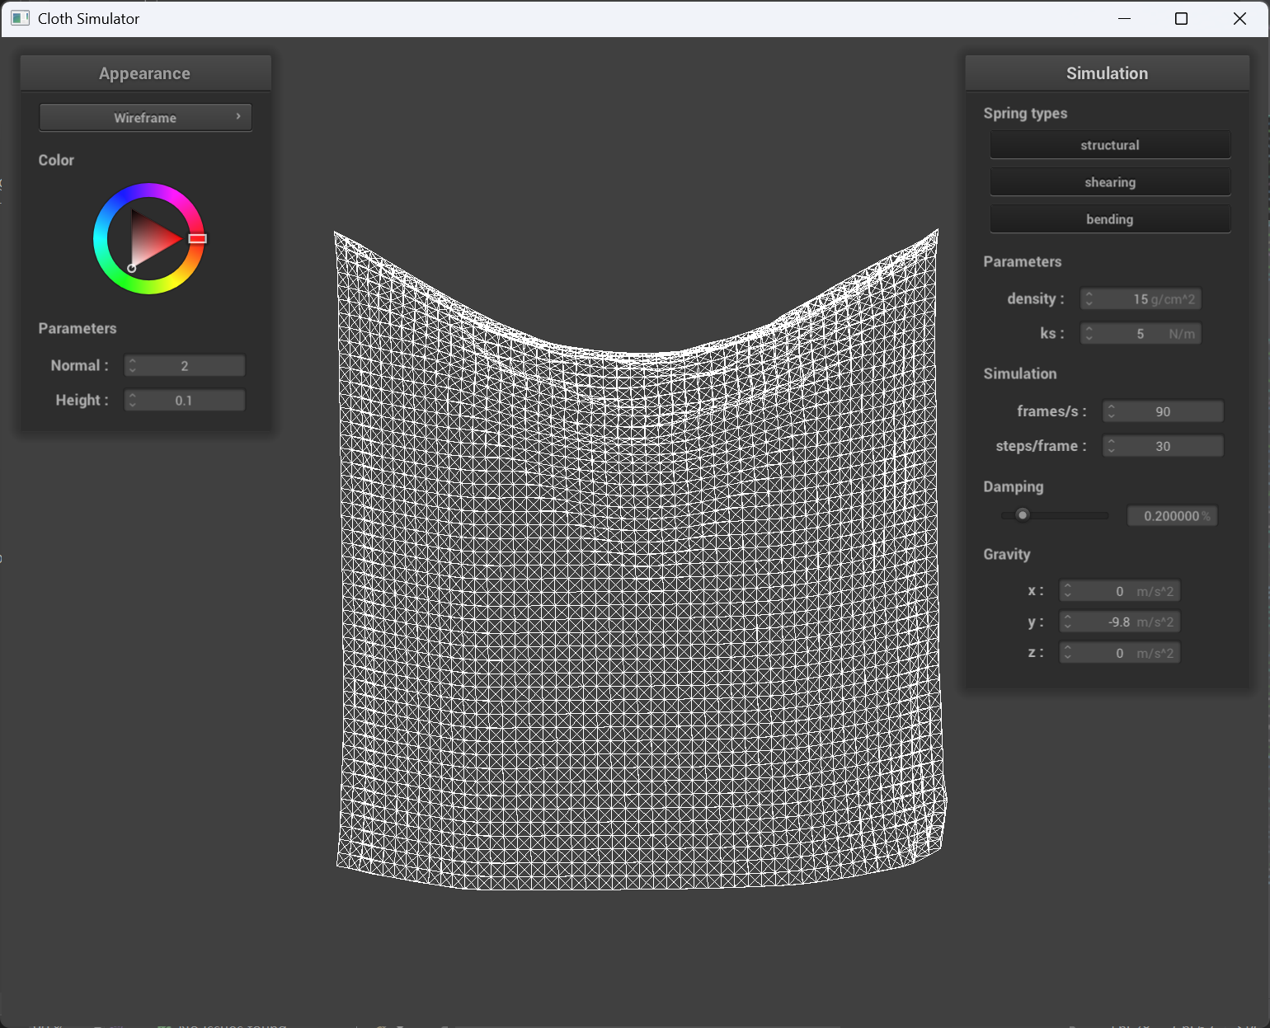Click the 'Damping' section label

click(1013, 486)
